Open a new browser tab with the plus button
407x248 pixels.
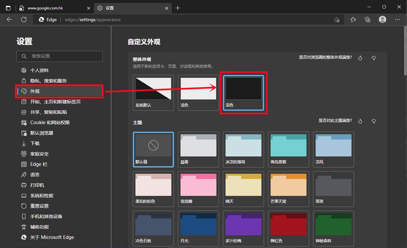coord(178,7)
